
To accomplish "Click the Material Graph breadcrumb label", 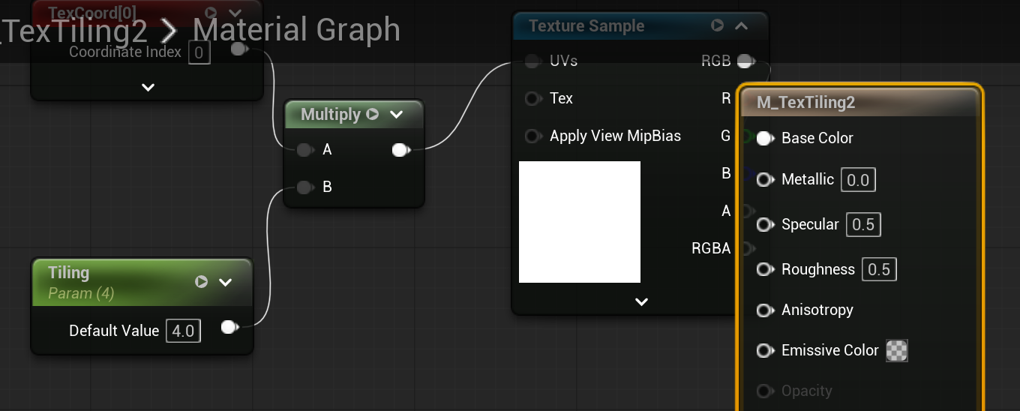I will pos(296,30).
